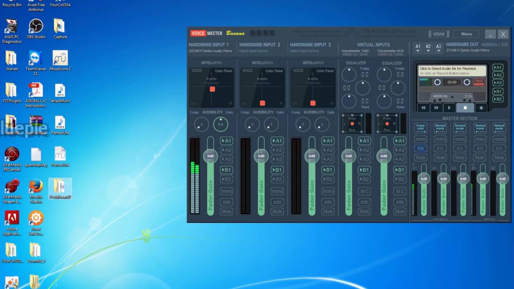Open OBS Studio desktop icon
Viewport: 514px width, 289px height.
click(36, 29)
